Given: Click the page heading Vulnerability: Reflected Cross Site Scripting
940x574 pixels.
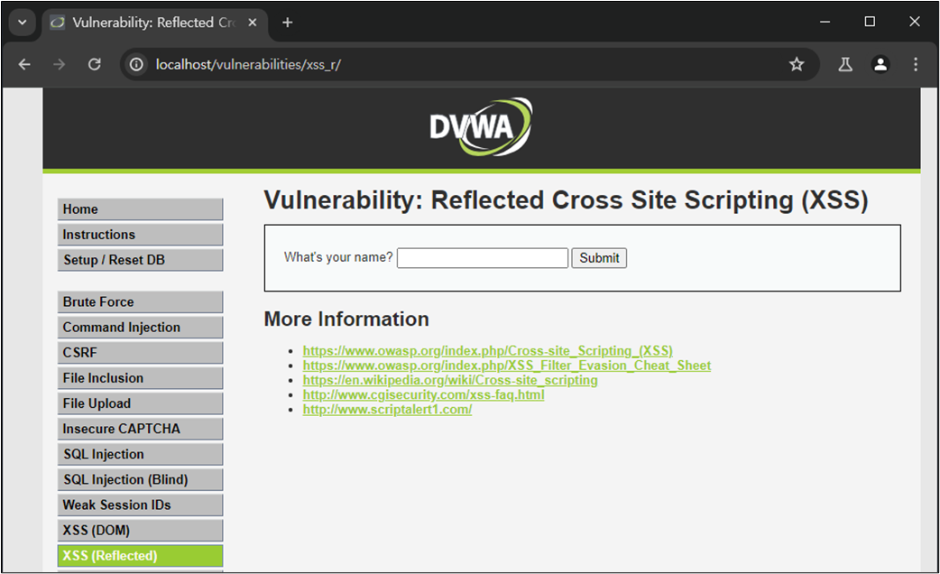Looking at the screenshot, I should click(x=566, y=200).
